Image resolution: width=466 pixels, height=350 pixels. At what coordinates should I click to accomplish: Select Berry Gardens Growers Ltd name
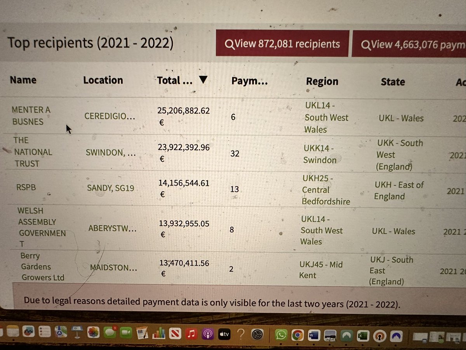[x=43, y=267]
